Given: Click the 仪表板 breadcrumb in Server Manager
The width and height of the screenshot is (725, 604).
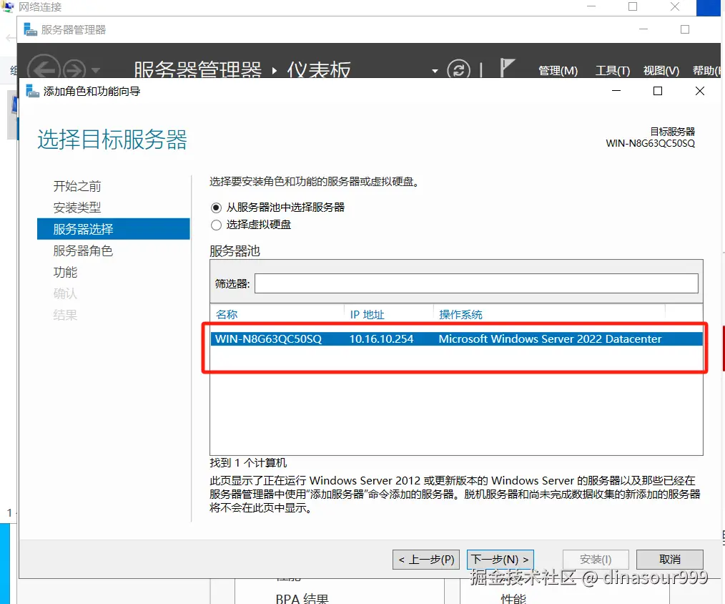Looking at the screenshot, I should 319,69.
